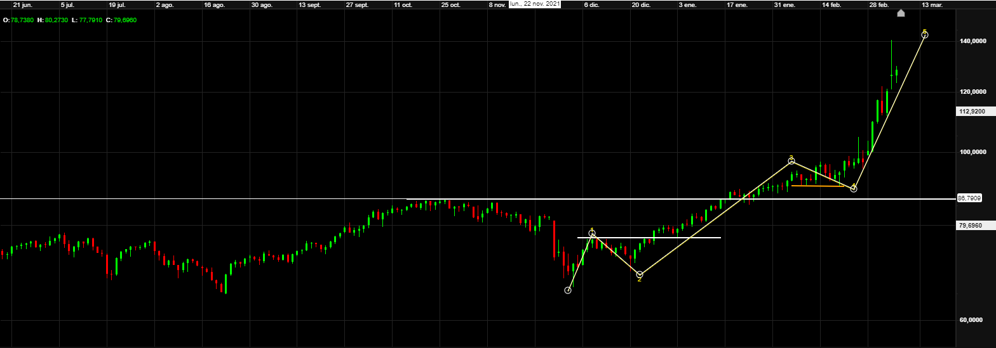Viewport: 996px width, 348px height.
Task: Click the '31 ene.' date axis label
Action: pyautogui.click(x=784, y=4)
